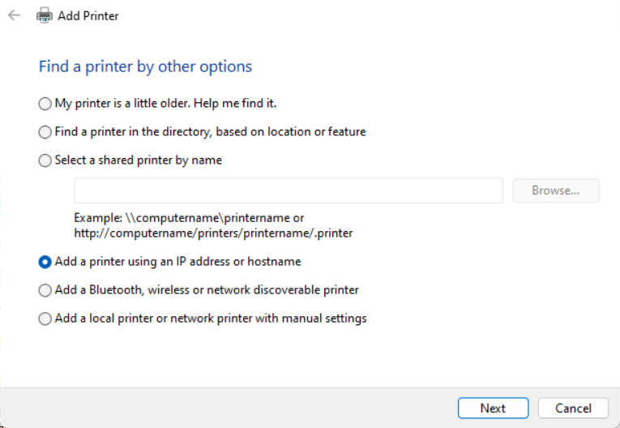
Task: Choose radio circle for find printer in directory
Action: [45, 131]
